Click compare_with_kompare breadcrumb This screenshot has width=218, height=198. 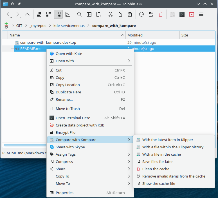(114, 26)
